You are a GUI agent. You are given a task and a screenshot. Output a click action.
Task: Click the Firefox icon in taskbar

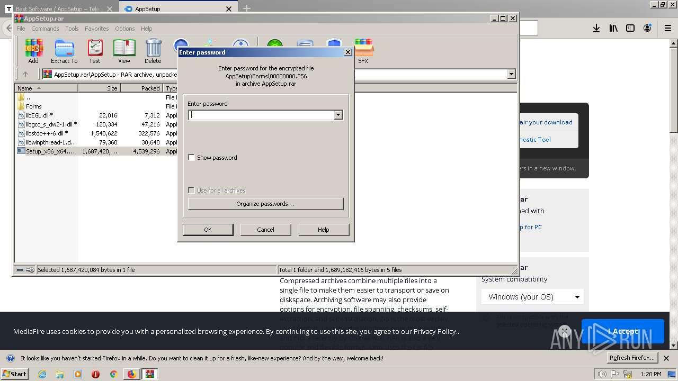point(131,374)
